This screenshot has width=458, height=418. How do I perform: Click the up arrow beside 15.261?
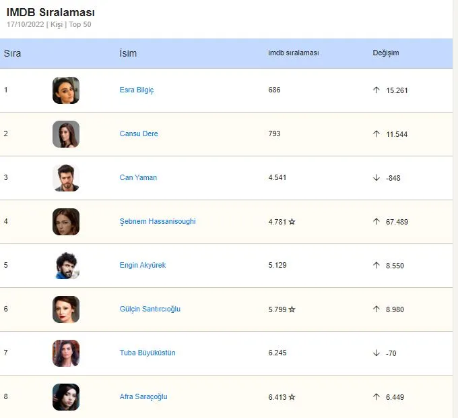pos(377,90)
